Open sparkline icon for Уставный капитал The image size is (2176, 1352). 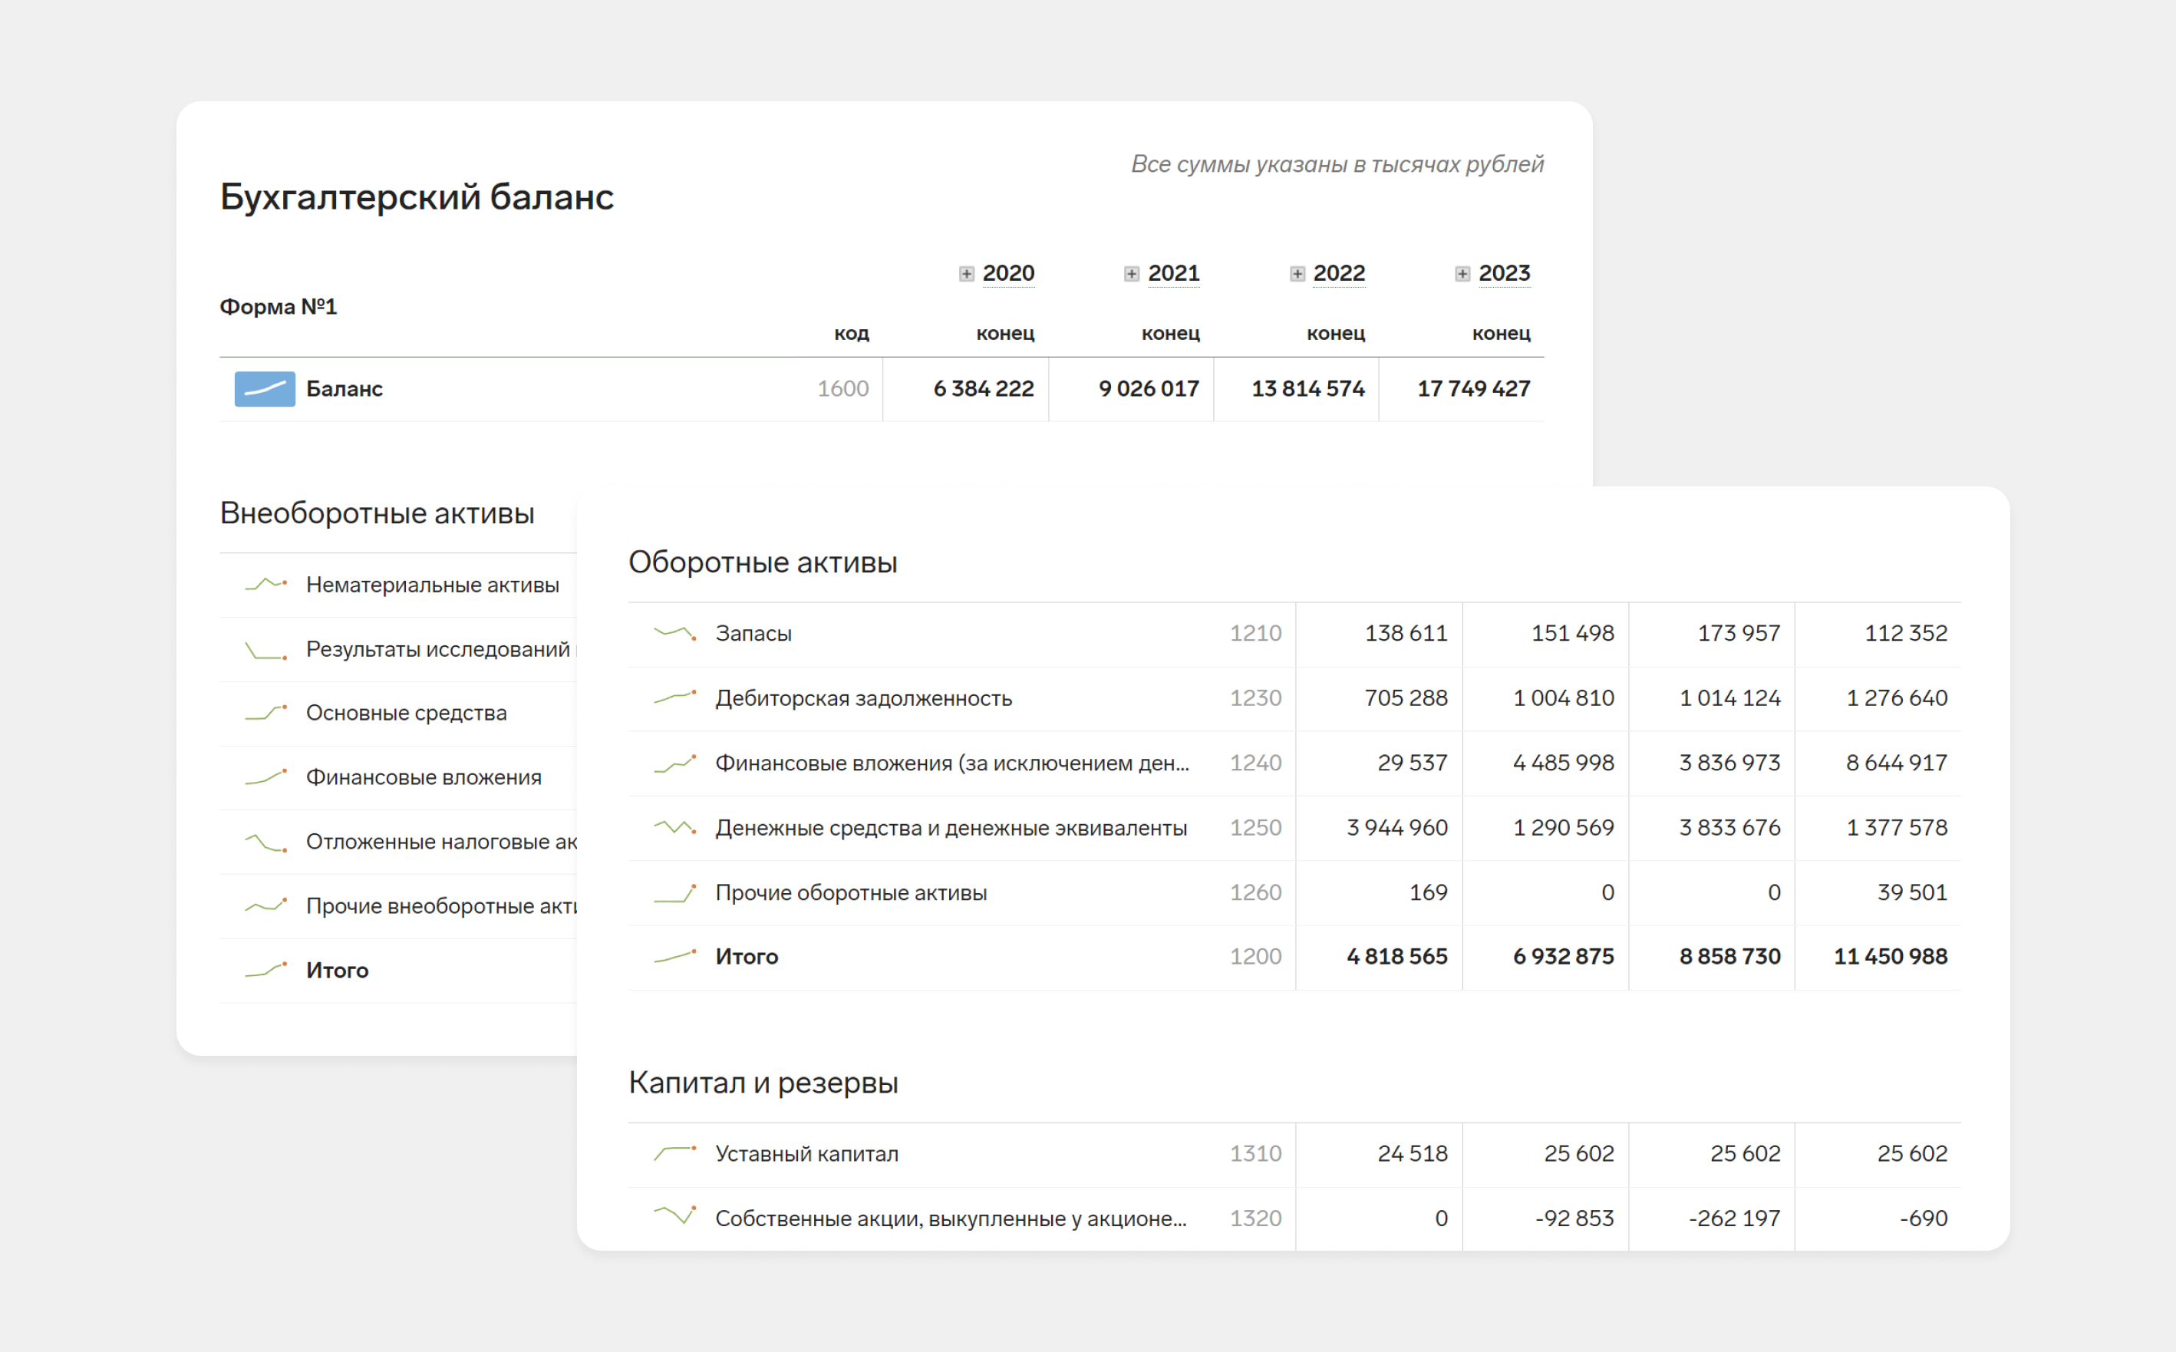(x=675, y=1153)
